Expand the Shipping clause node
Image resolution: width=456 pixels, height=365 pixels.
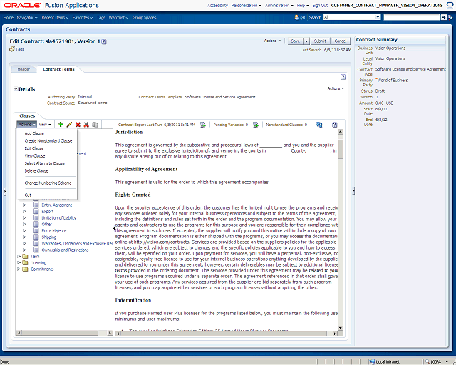point(25,237)
